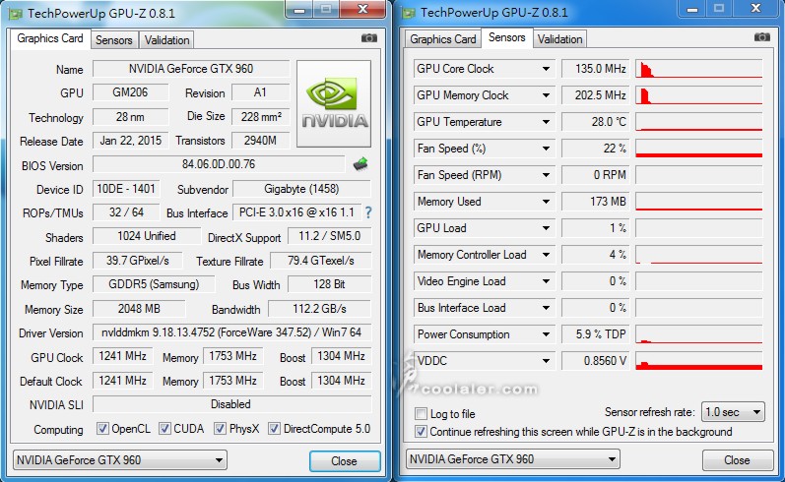Click the Bus Interface question mark icon

click(x=368, y=212)
